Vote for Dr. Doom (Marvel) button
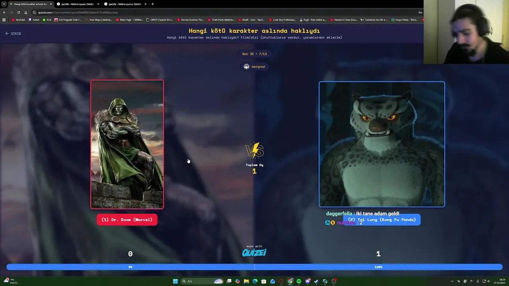This screenshot has height=286, width=509. click(x=127, y=220)
